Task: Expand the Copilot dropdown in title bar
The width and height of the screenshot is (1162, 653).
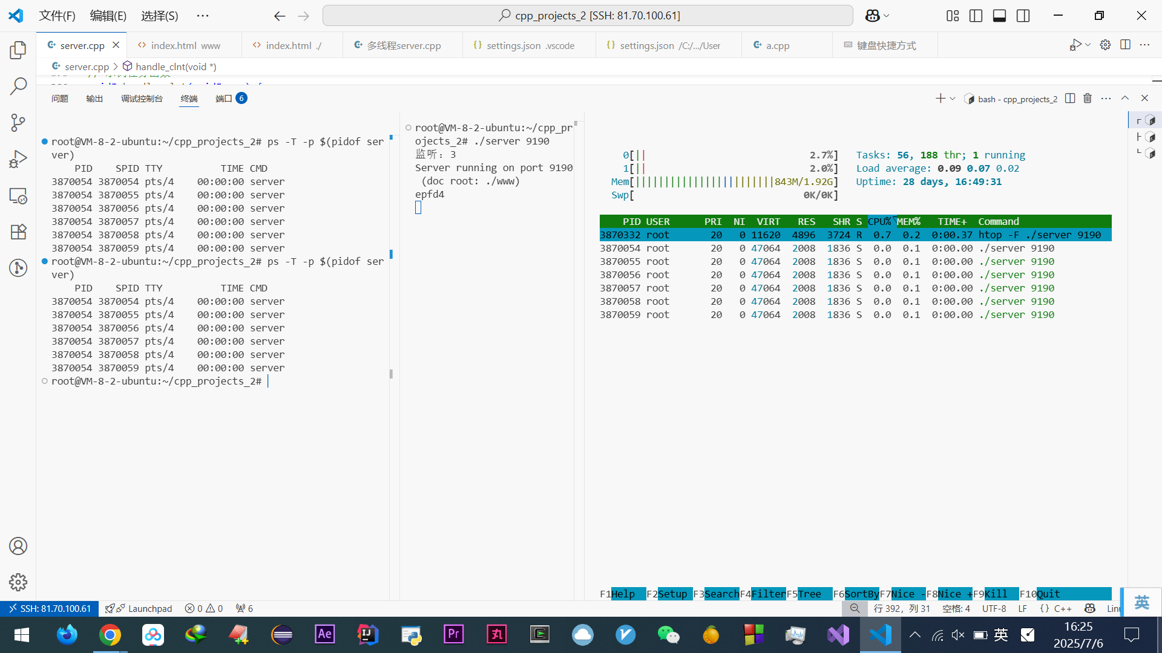Action: (887, 16)
